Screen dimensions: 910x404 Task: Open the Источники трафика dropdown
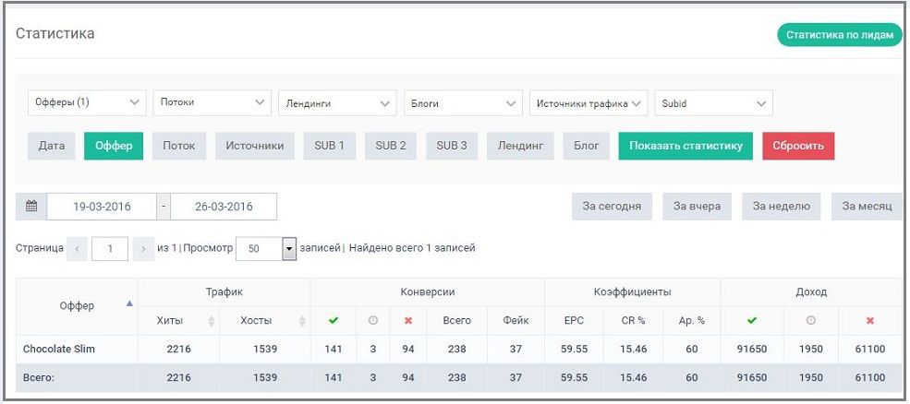tap(588, 103)
